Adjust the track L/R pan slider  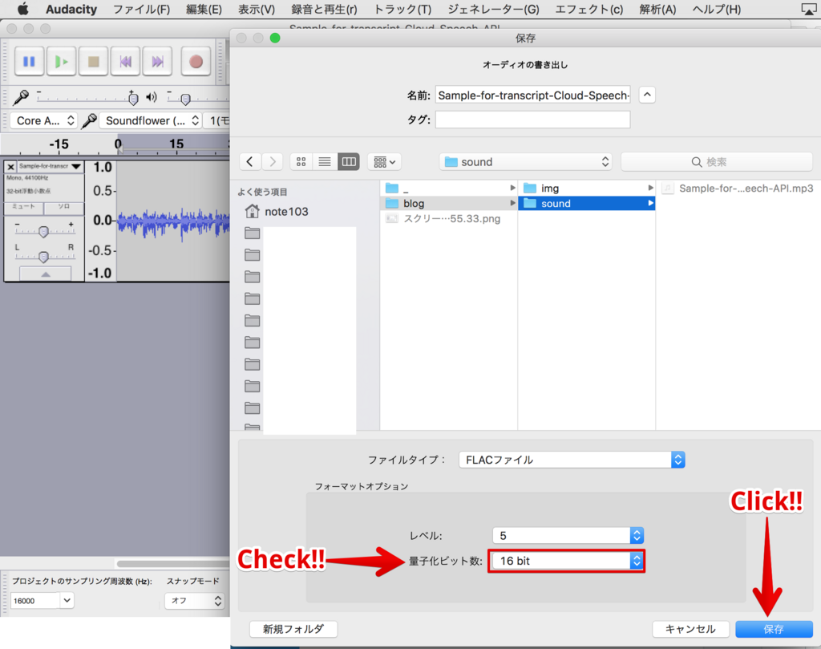44,256
